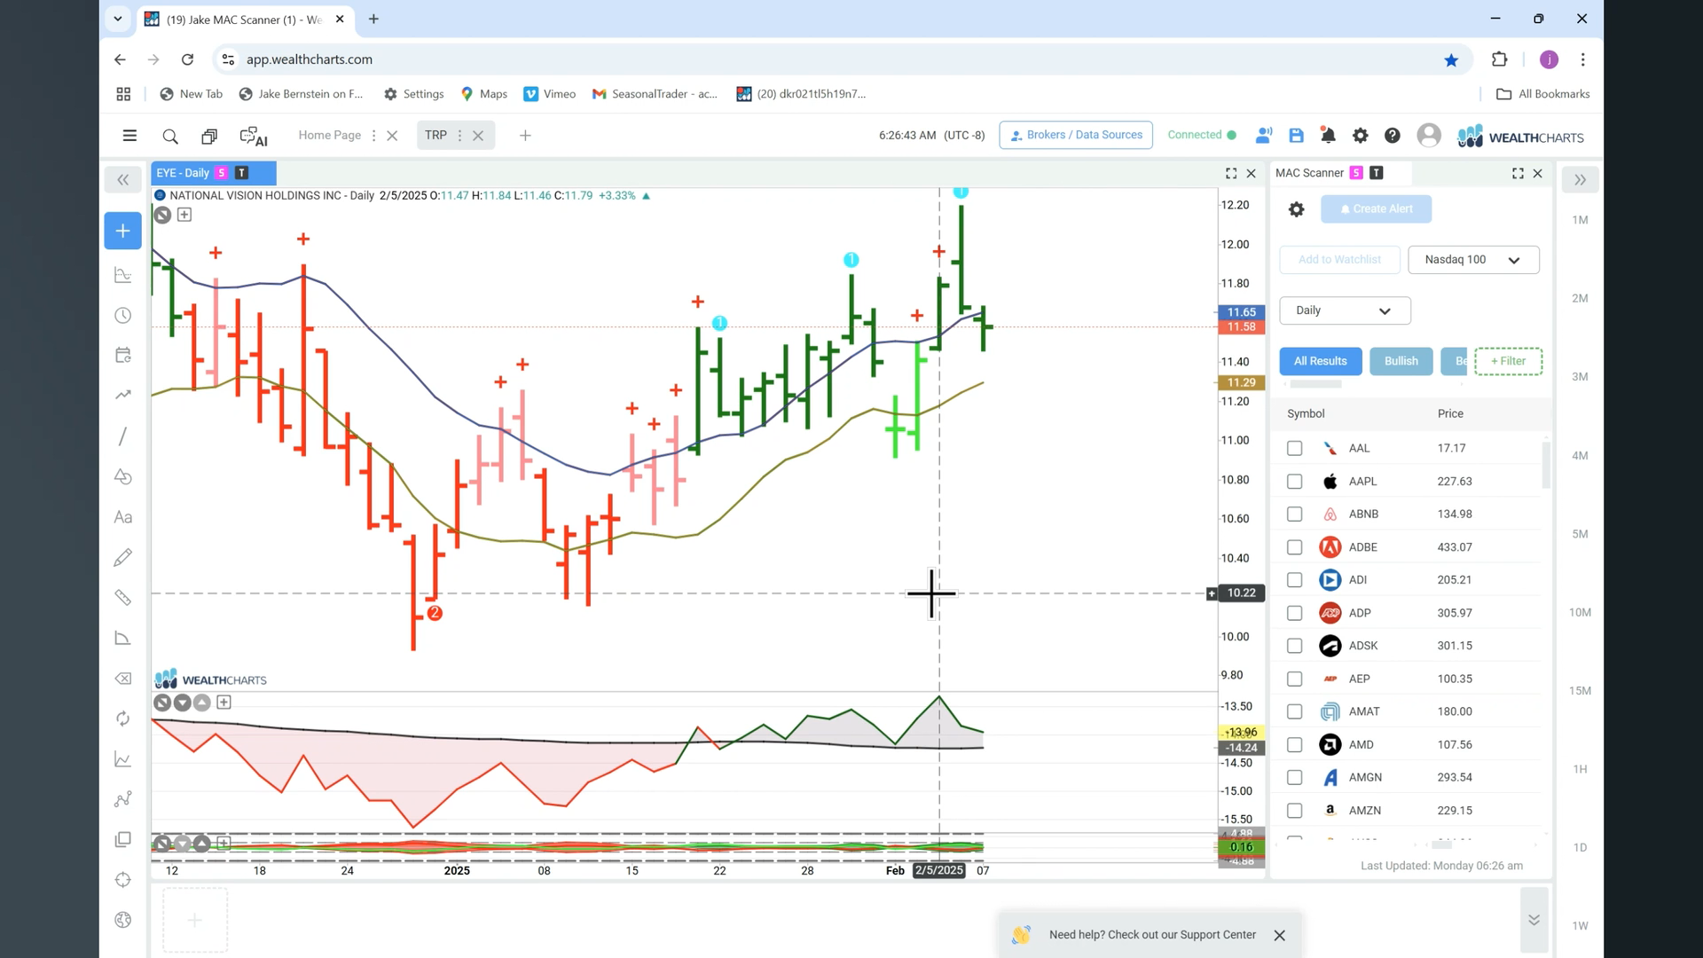
Task: Filter scanner by Bullish results
Action: coord(1401,361)
